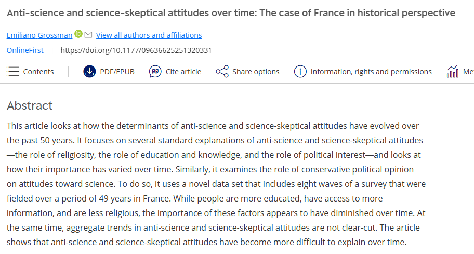Viewport: 474px width, 254px height.
Task: Open the Contents list icon
Action: click(x=13, y=72)
